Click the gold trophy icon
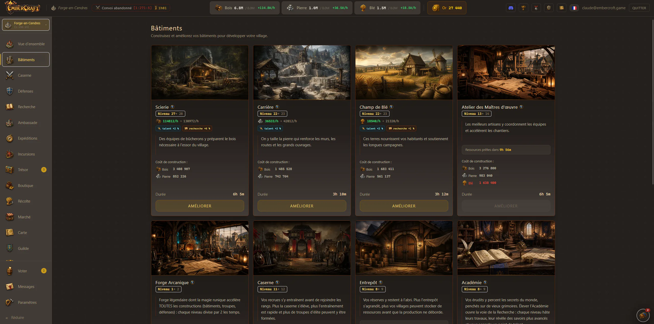Image resolution: width=654 pixels, height=324 pixels. (x=523, y=8)
